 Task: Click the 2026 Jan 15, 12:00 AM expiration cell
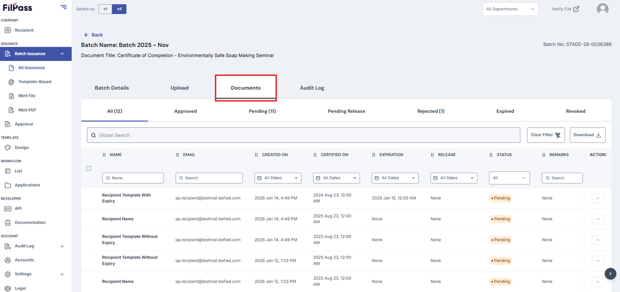click(x=394, y=198)
